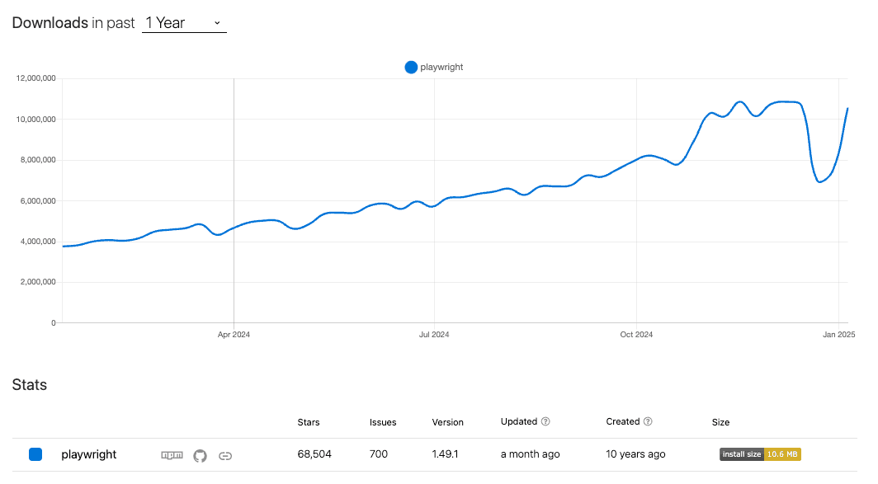Click the blue legend dot above the chart

[410, 67]
